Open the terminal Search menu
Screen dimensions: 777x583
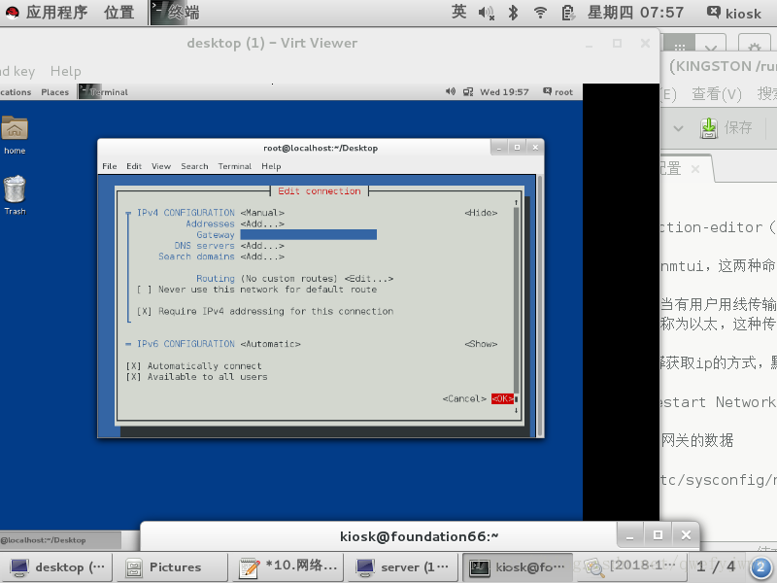click(194, 166)
